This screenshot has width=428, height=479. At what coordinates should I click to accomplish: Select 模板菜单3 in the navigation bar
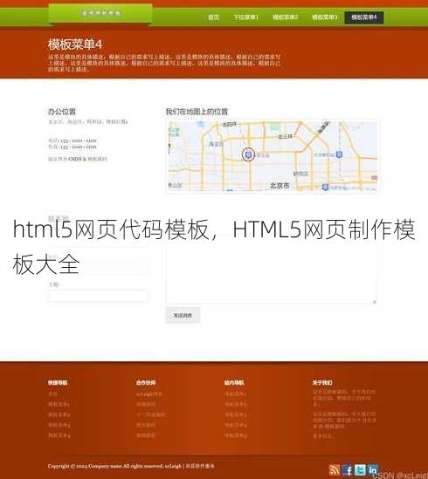tap(325, 17)
